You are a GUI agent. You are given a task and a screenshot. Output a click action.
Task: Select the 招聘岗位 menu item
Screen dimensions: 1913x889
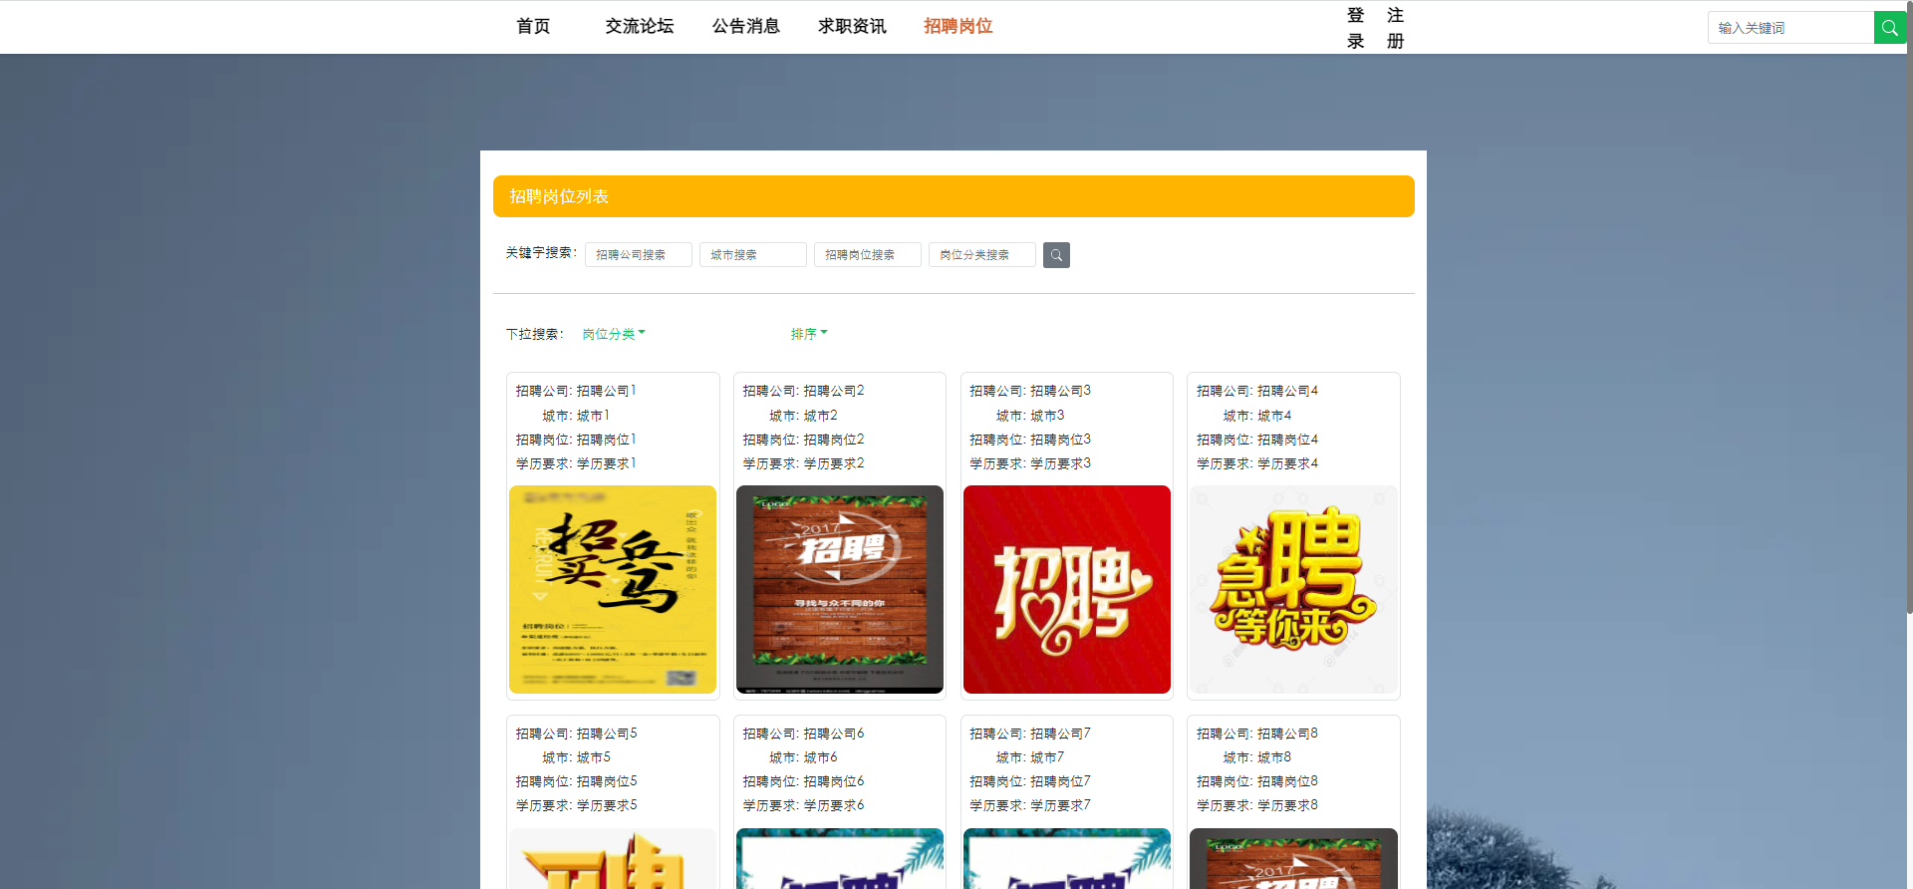click(x=957, y=27)
